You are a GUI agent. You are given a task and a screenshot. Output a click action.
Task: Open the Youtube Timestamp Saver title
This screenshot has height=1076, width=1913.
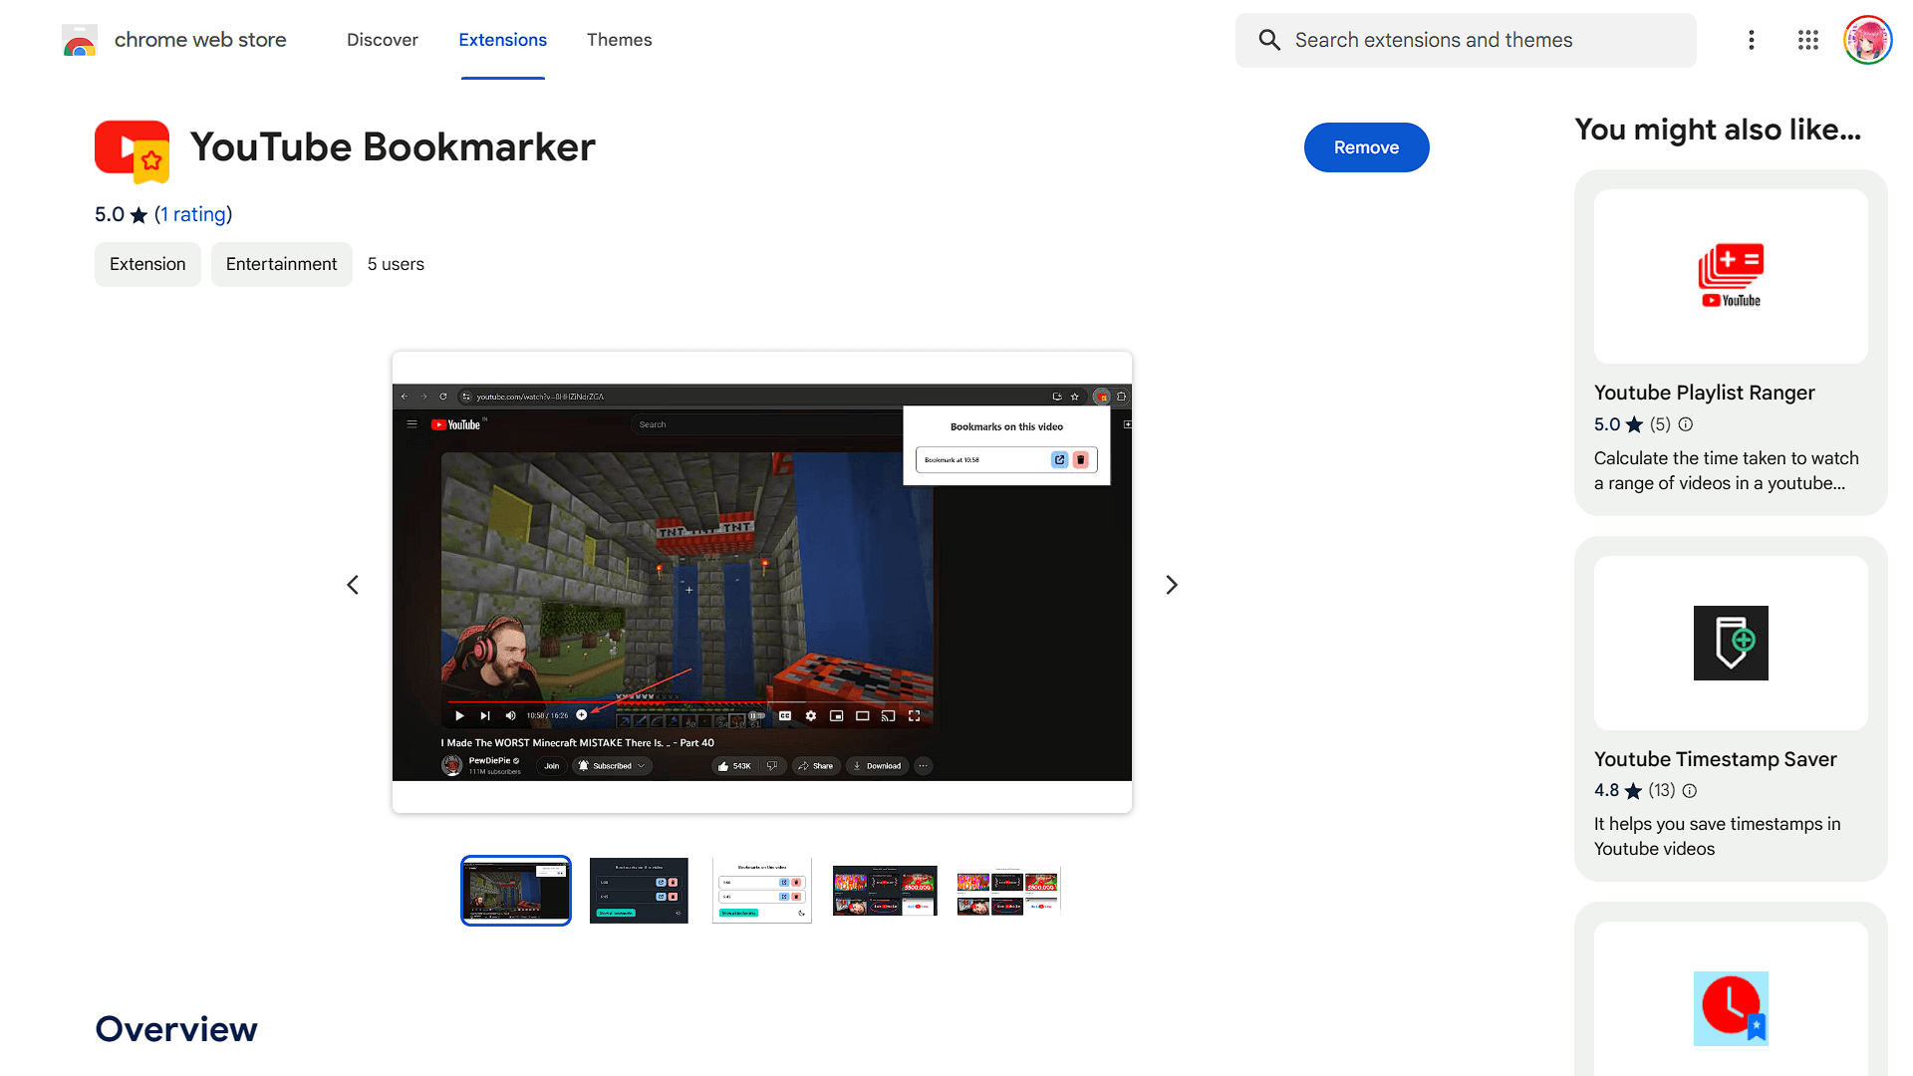1715,759
